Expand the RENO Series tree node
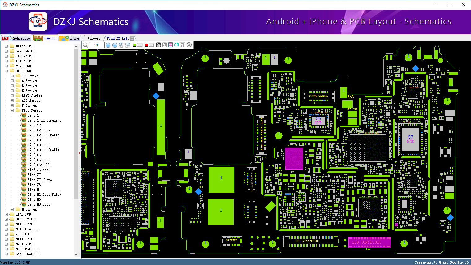 coord(12,96)
